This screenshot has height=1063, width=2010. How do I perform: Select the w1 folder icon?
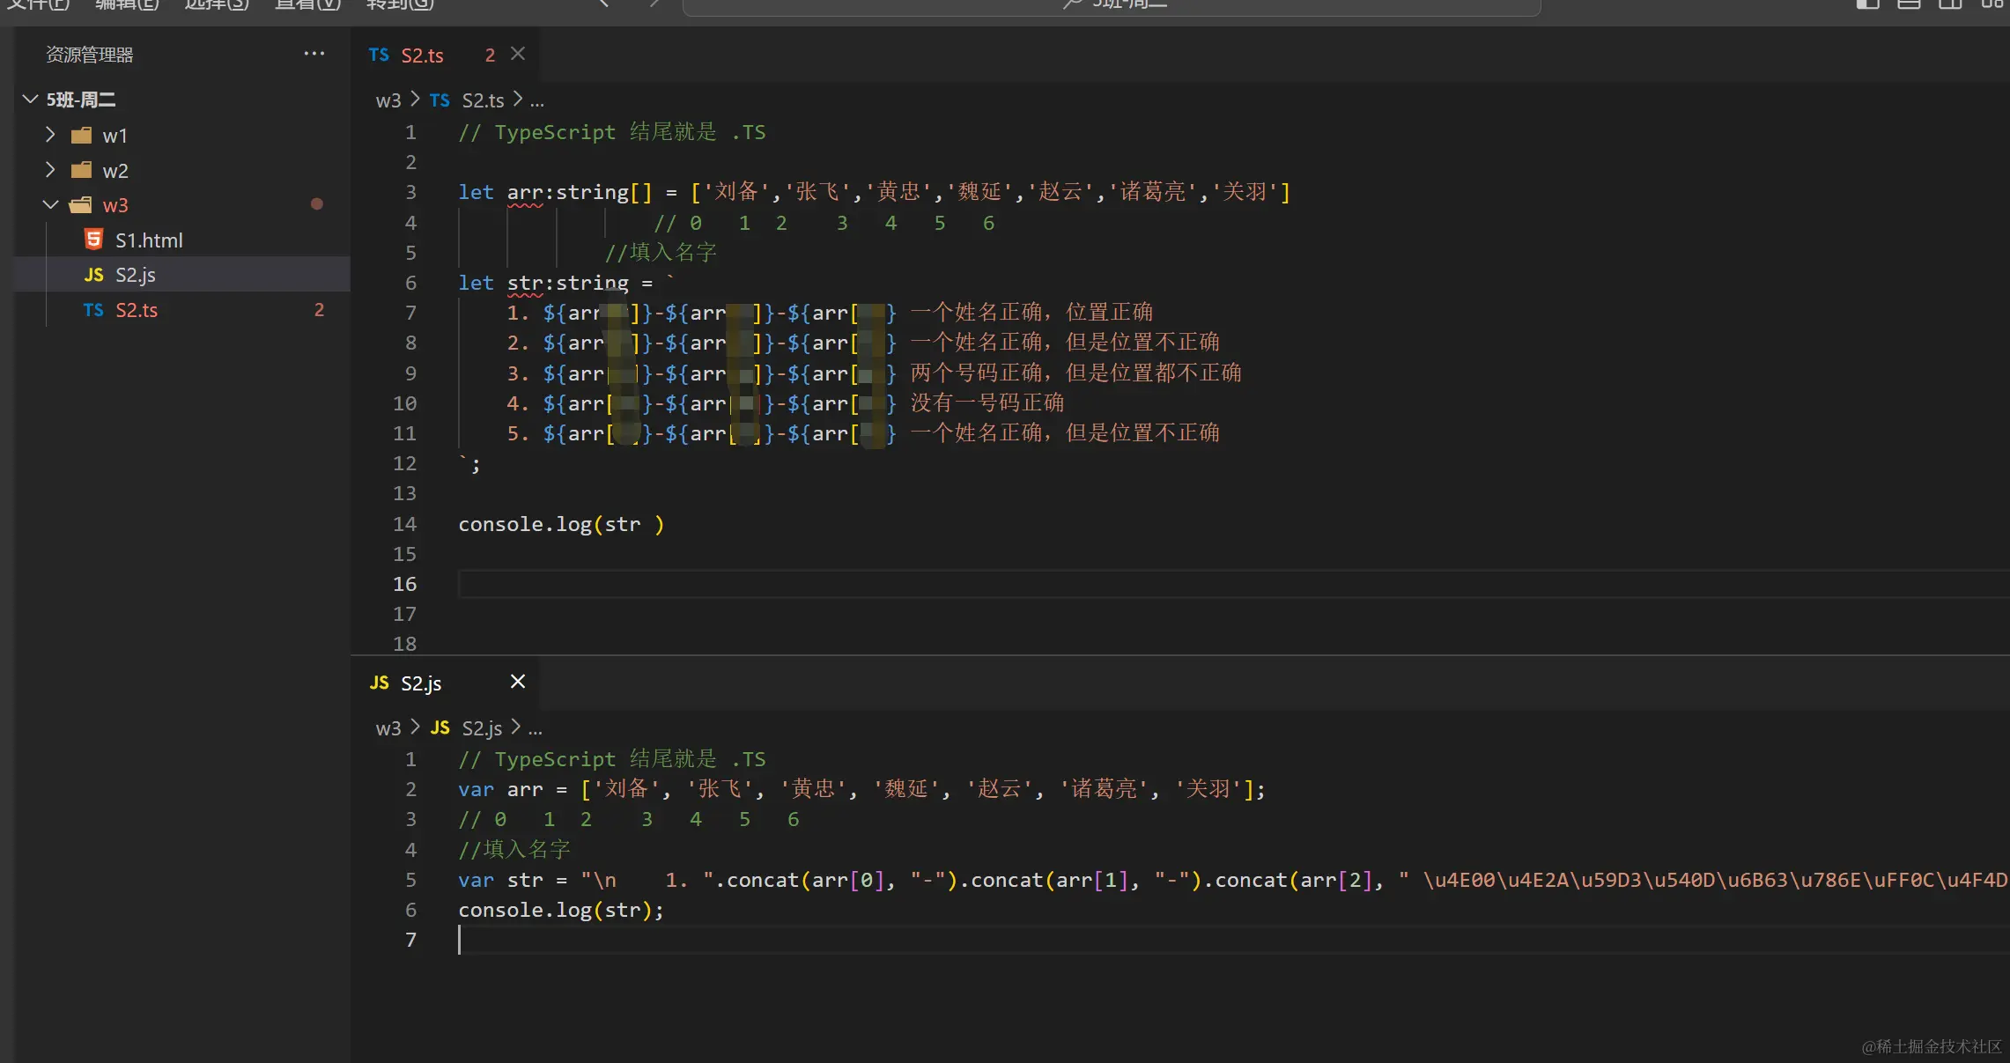pyautogui.click(x=81, y=135)
